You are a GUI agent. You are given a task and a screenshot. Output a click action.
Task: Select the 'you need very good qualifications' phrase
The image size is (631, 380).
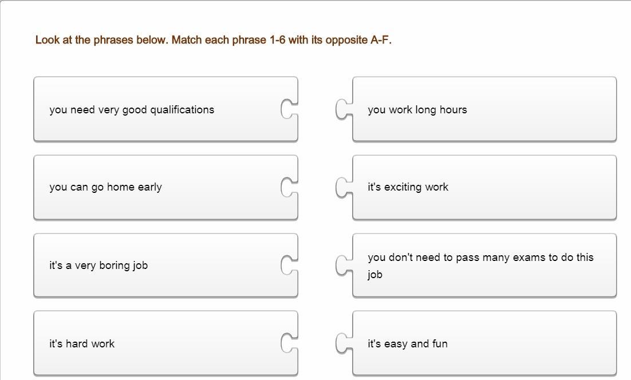(132, 109)
